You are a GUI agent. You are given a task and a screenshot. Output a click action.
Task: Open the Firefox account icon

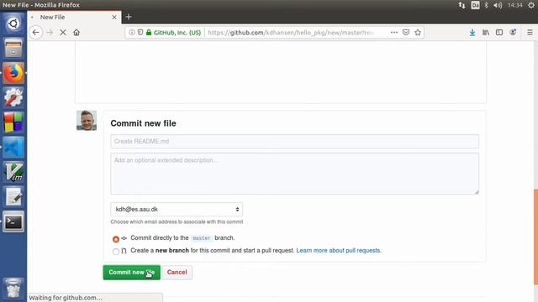[x=513, y=33]
